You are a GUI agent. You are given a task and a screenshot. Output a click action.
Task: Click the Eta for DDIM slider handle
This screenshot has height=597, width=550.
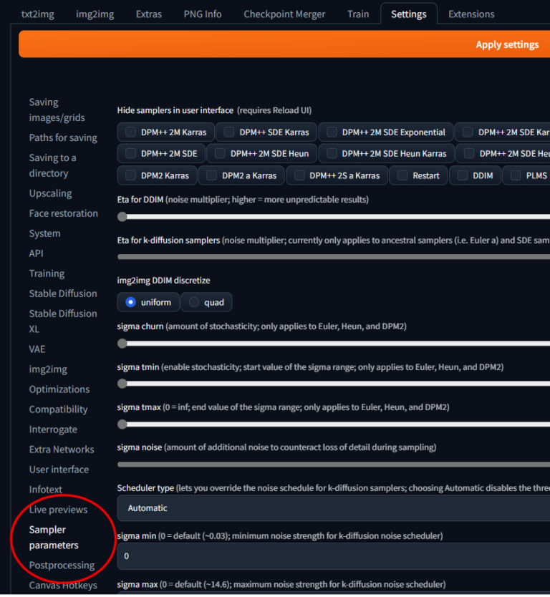pyautogui.click(x=122, y=217)
